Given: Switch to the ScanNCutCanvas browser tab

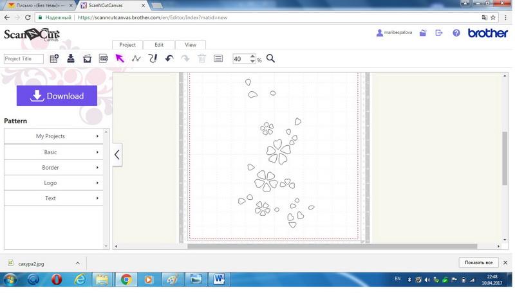Looking at the screenshot, I should 111,6.
